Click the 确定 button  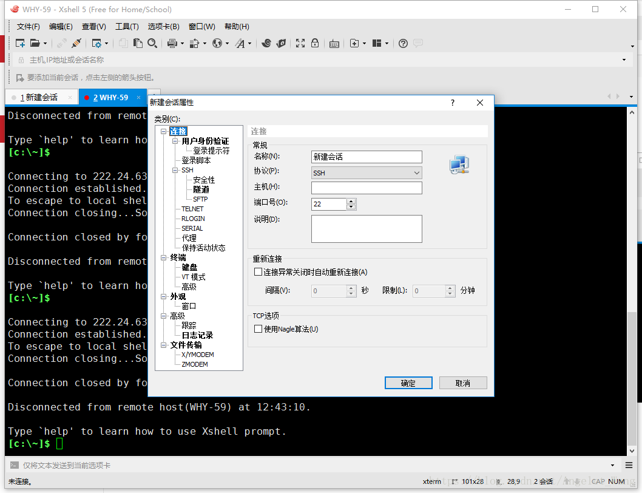(408, 382)
